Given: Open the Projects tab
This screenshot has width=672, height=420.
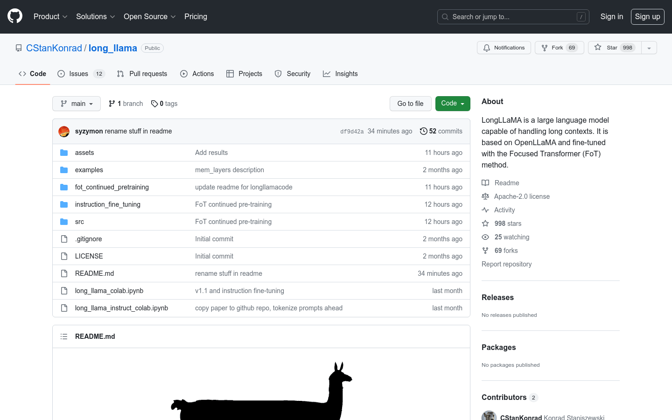Looking at the screenshot, I should tap(244, 74).
